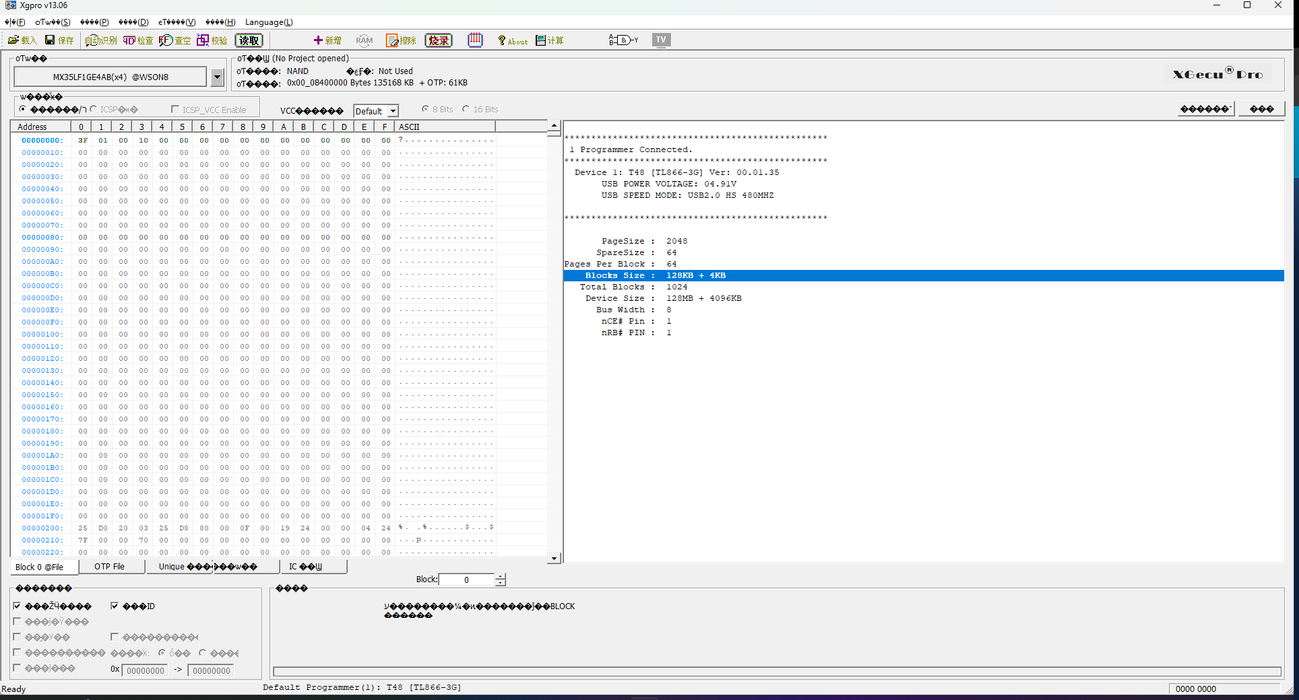This screenshot has height=700, width=1299.
Task: Click the 校验 (verify) toolbar icon
Action: pyautogui.click(x=212, y=40)
